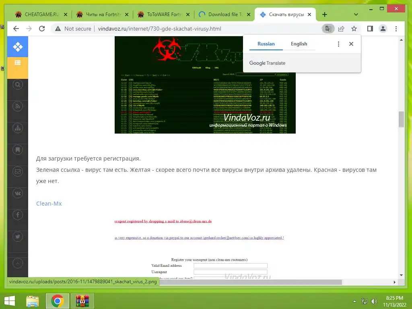
Task: Open the Windows Start button
Action: pyautogui.click(x=10, y=301)
